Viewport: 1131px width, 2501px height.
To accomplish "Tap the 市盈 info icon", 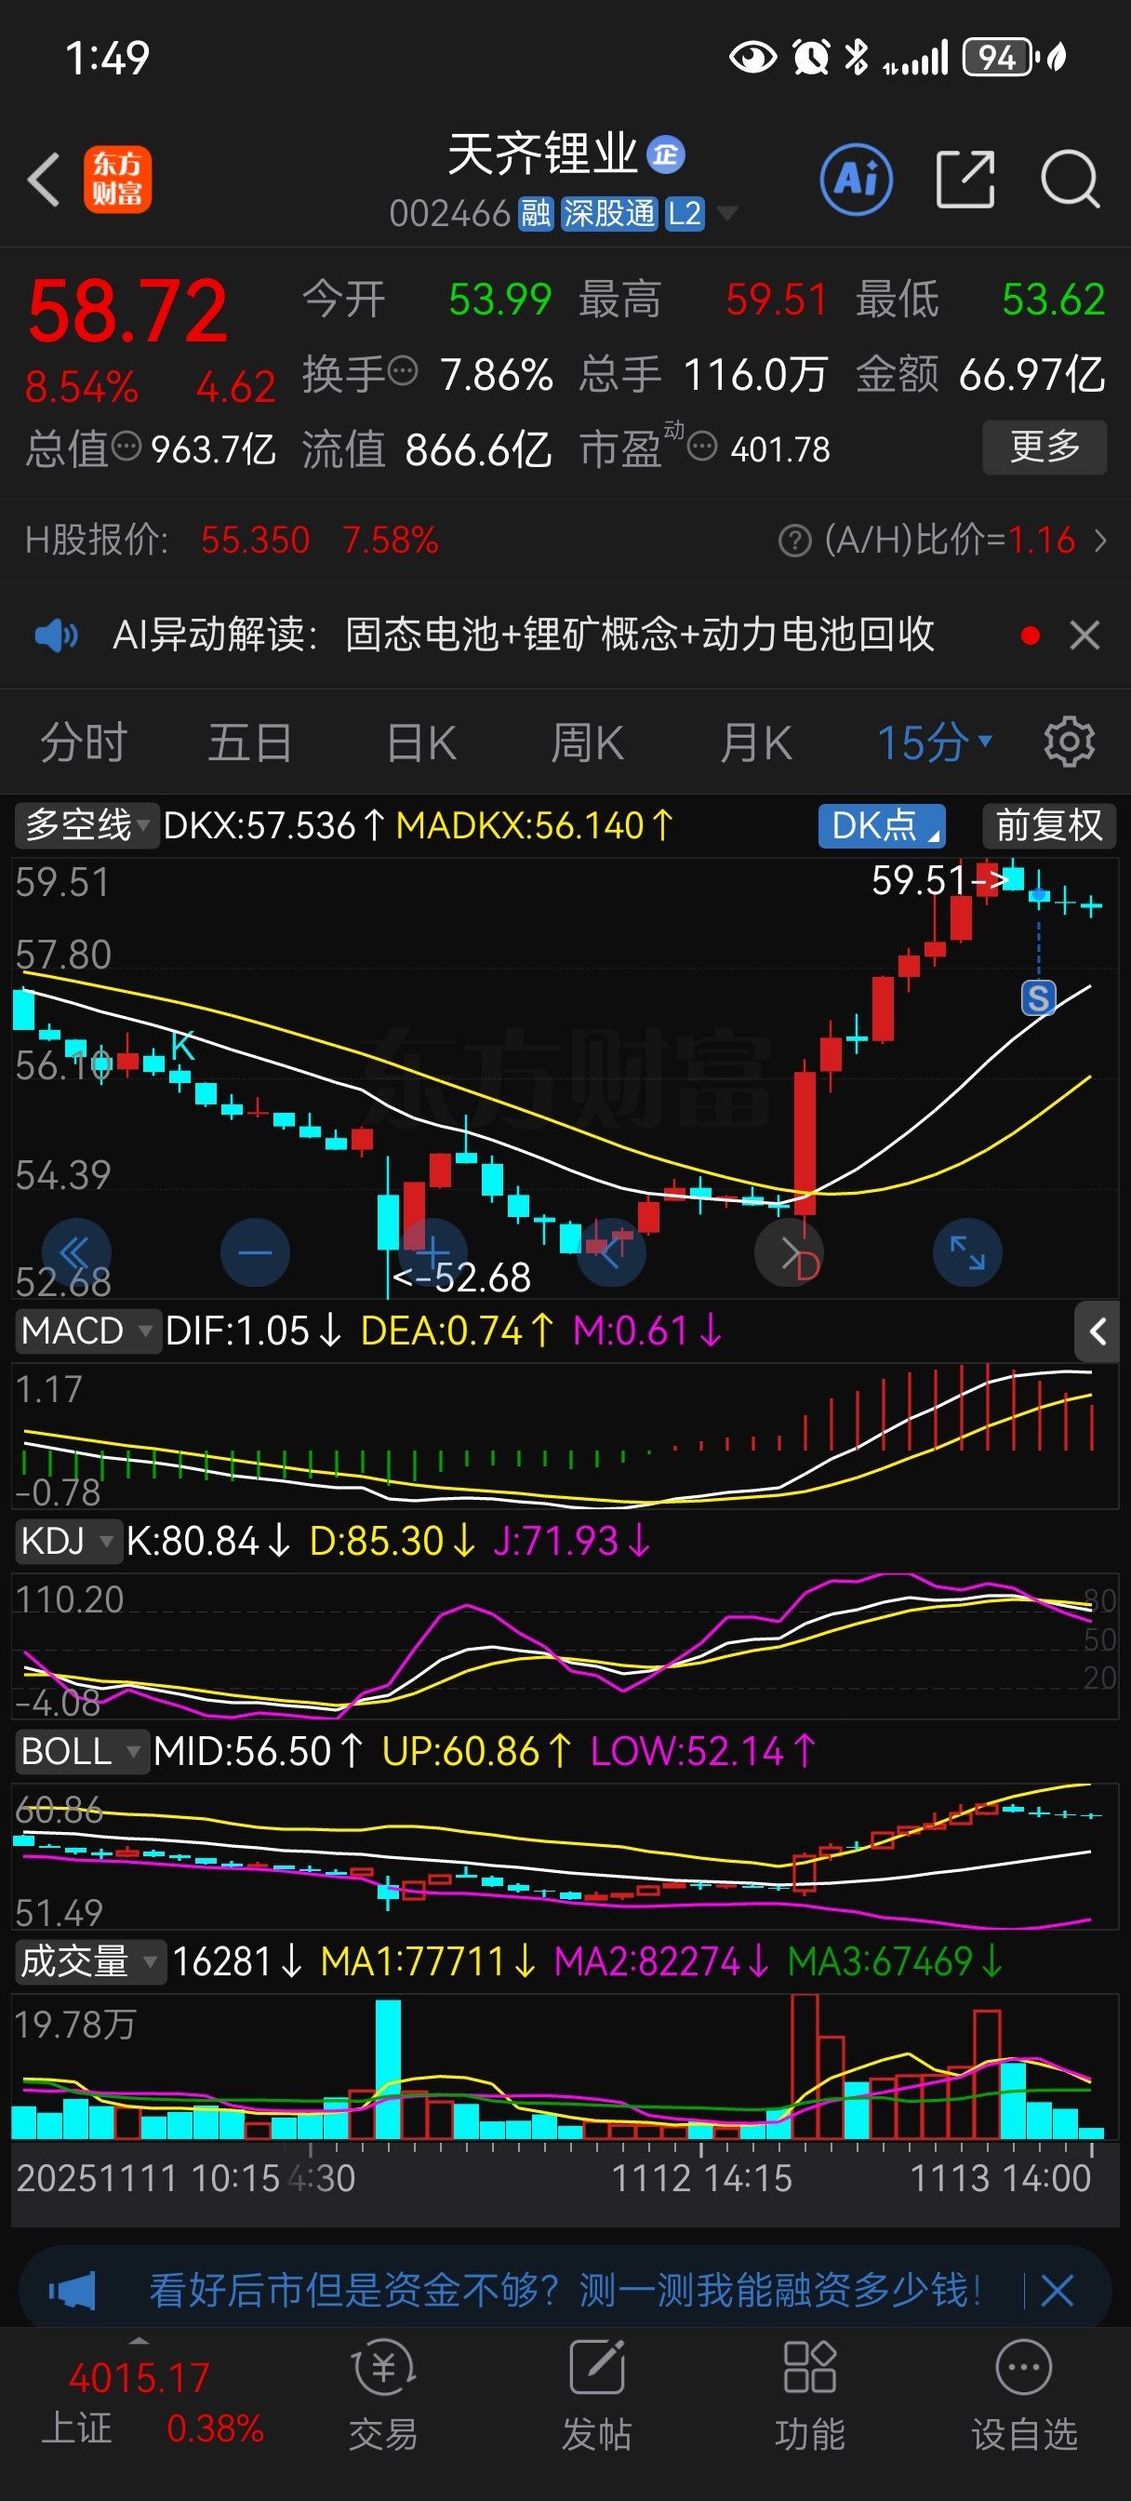I will tap(702, 447).
